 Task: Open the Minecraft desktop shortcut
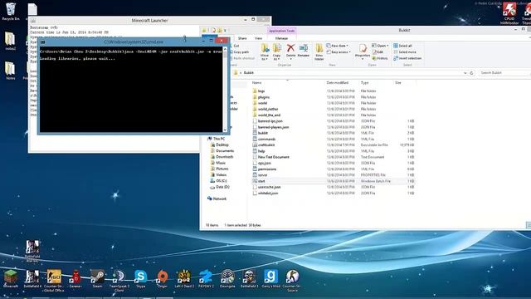click(10, 279)
